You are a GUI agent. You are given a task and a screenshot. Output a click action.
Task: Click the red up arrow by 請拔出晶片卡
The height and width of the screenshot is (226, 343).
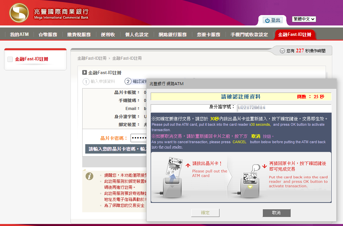188,165
